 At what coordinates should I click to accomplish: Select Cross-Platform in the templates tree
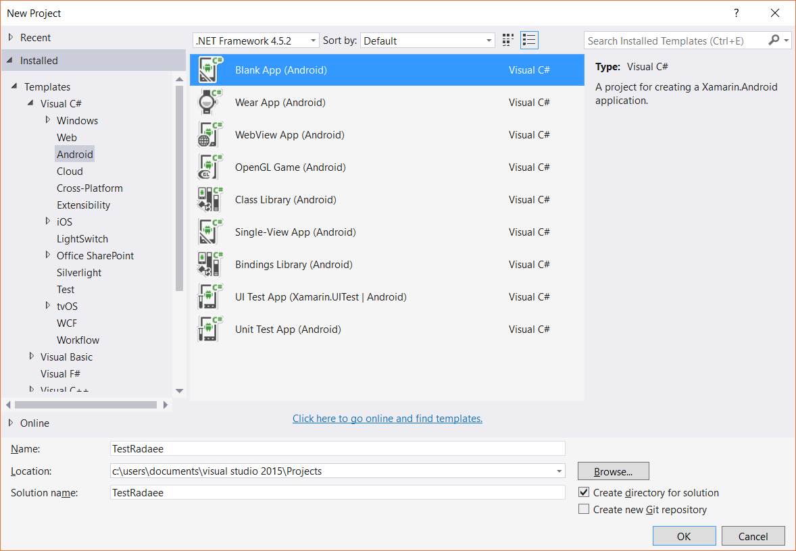tap(89, 188)
